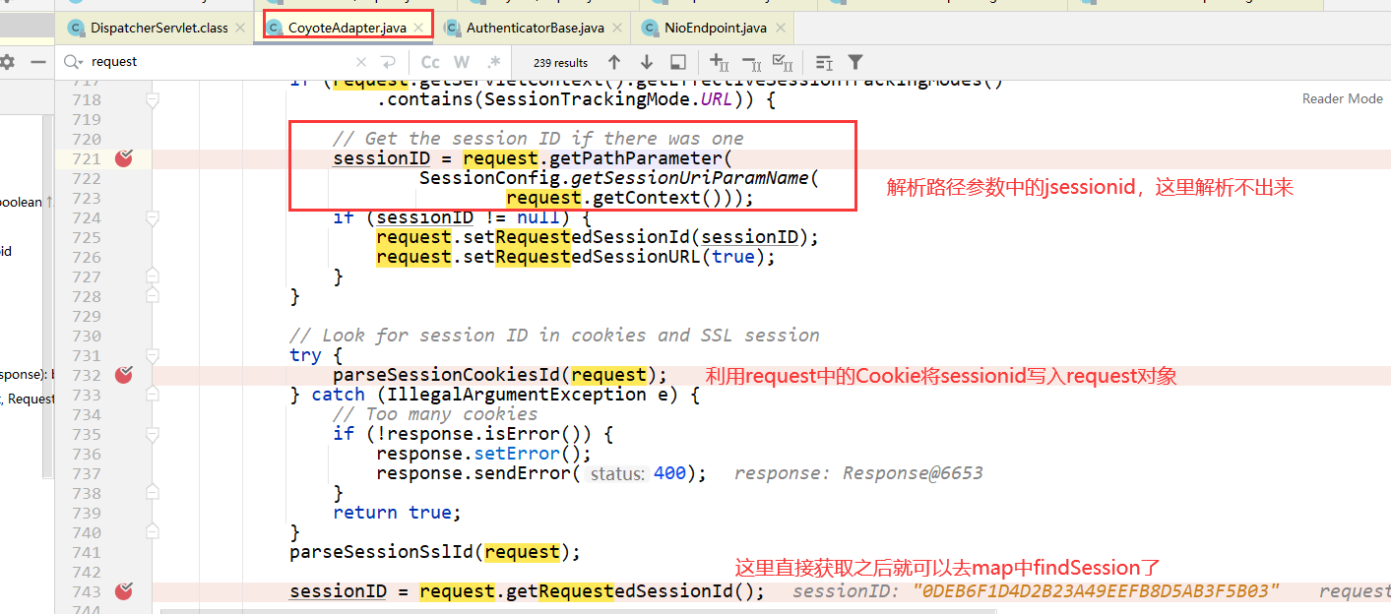Add next occurrence to selection
Screen dimensions: 1391x614
click(720, 61)
